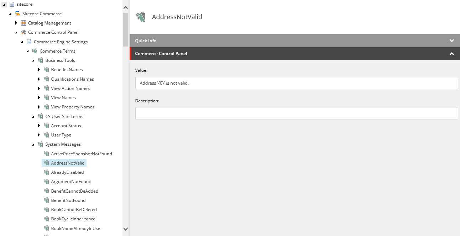Click the Account Status tag icon
This screenshot has width=460, height=236.
(46, 125)
